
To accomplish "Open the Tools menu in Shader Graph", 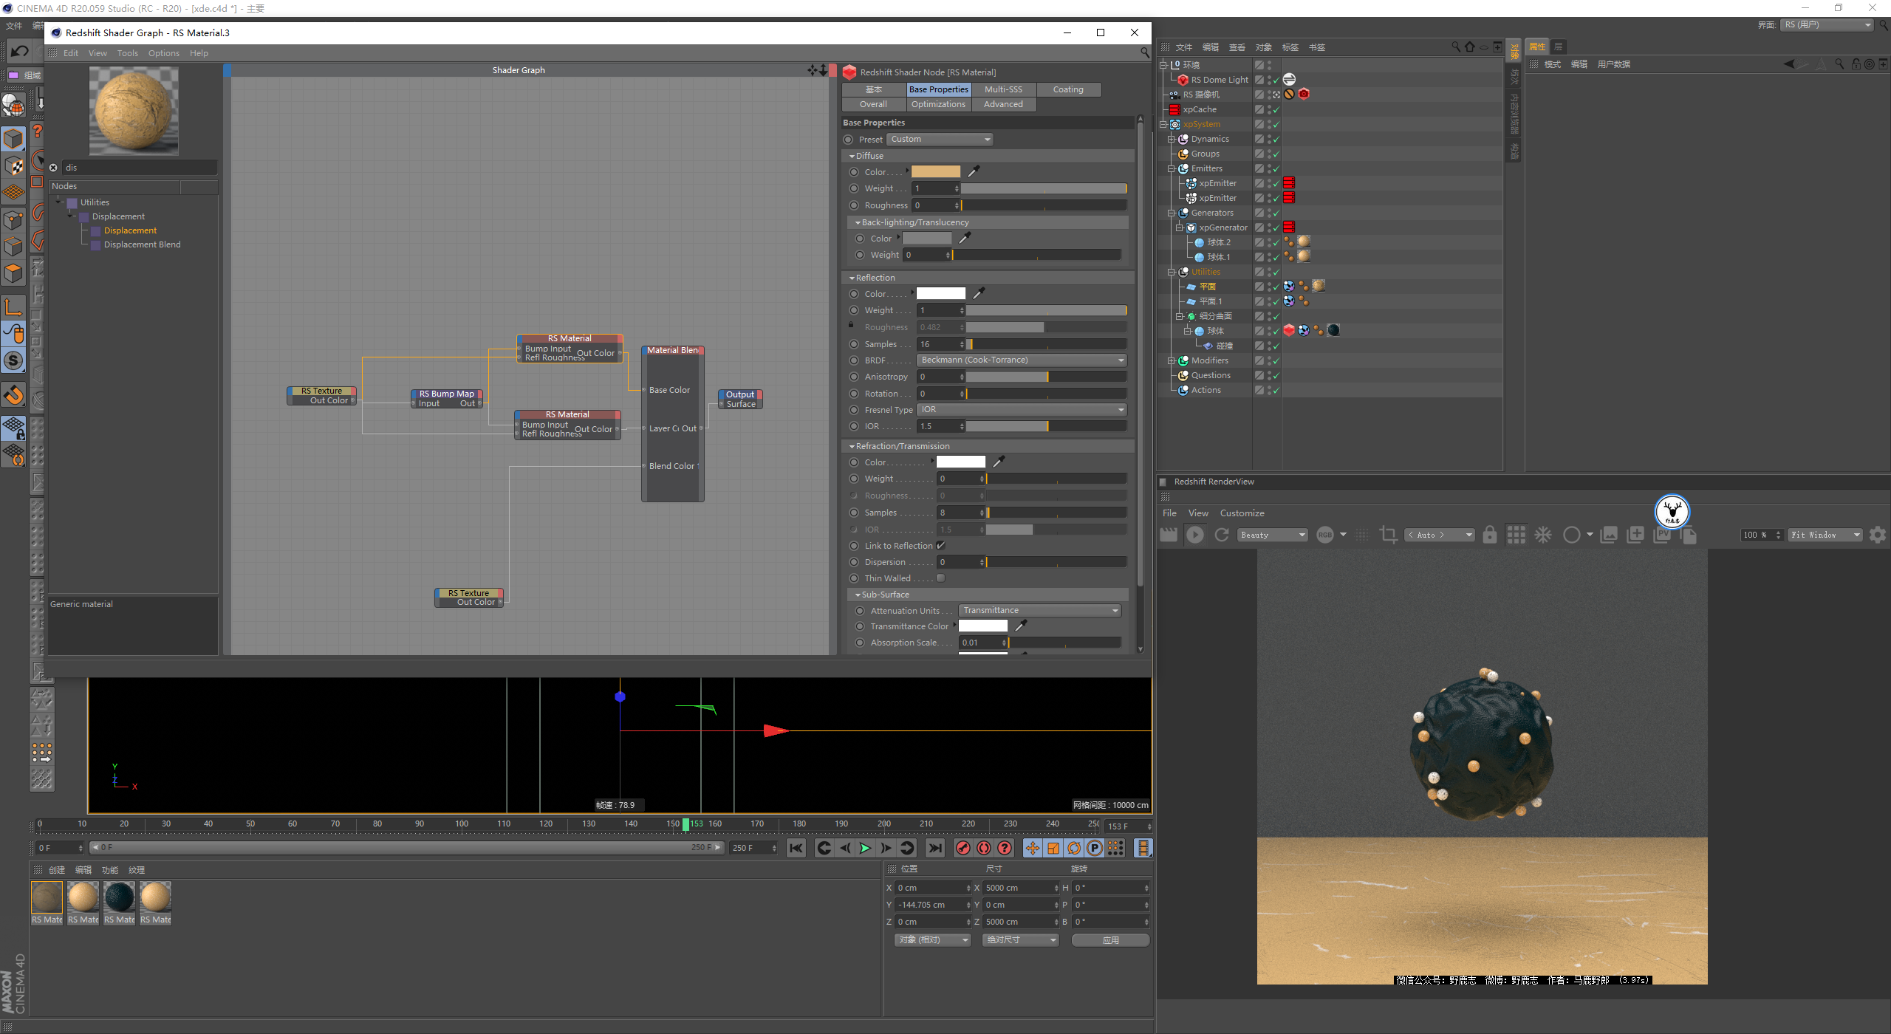I will [x=127, y=53].
